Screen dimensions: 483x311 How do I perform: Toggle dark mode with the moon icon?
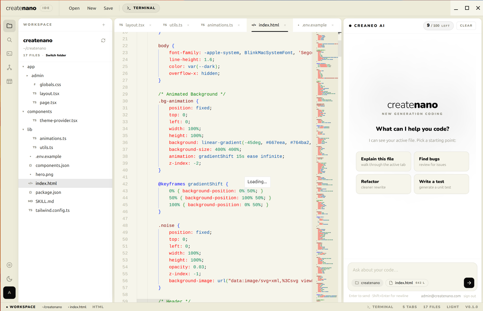coord(9,279)
